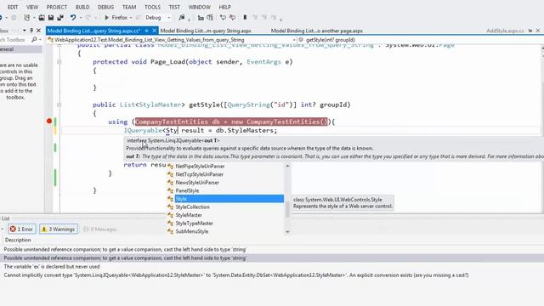Open the EDIT menu

click(13, 7)
